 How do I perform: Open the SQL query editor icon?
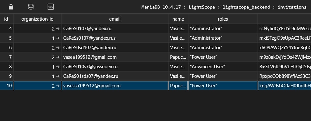pos(50,7)
